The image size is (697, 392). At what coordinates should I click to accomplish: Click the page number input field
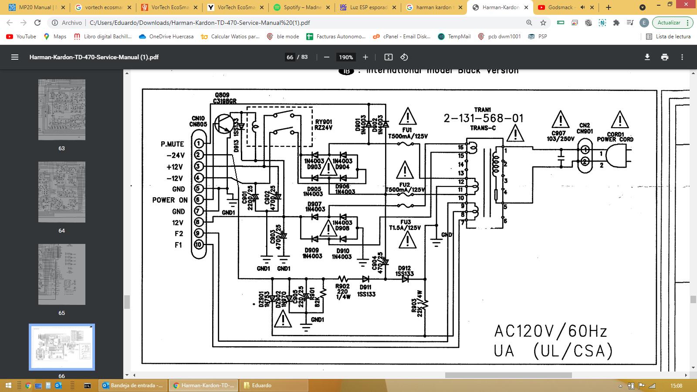pyautogui.click(x=290, y=57)
